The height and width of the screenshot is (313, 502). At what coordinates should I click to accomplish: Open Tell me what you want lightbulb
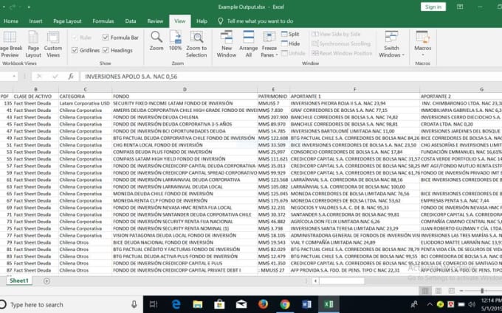tap(220, 21)
